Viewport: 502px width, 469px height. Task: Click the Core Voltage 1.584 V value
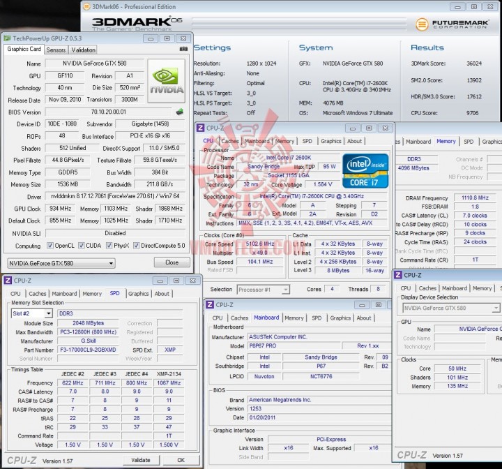click(322, 184)
